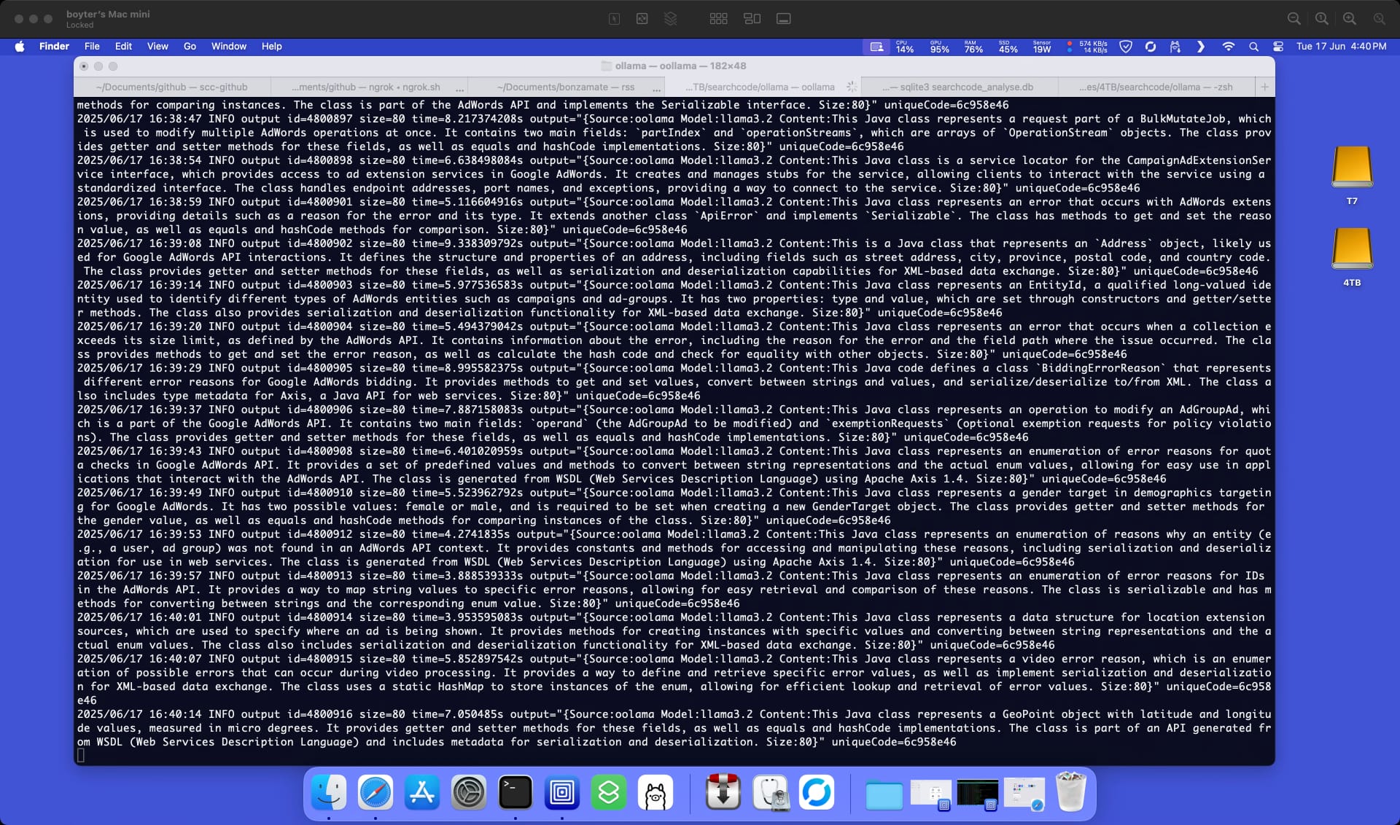This screenshot has width=1400, height=825.
Task: Open the RAM 76% monitor
Action: 973,47
